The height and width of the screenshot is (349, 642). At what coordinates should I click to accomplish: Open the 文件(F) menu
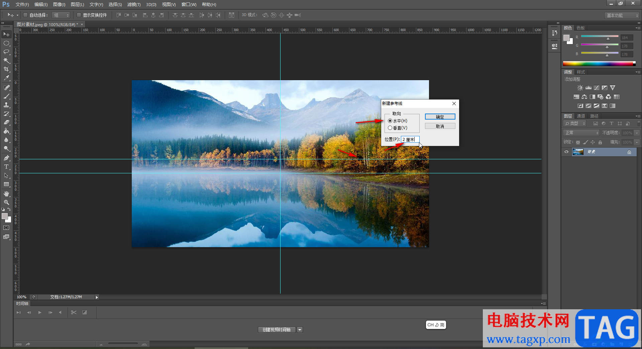pyautogui.click(x=22, y=4)
